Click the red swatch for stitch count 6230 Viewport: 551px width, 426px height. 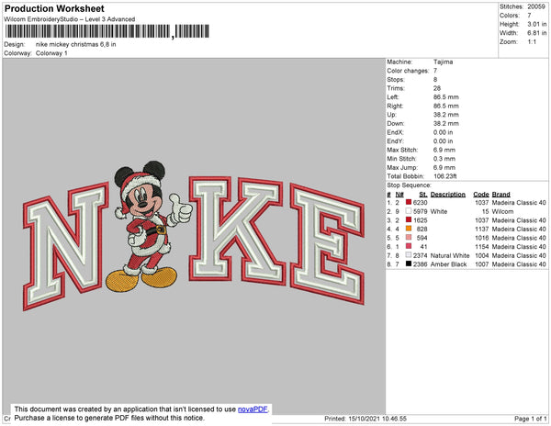click(x=409, y=202)
